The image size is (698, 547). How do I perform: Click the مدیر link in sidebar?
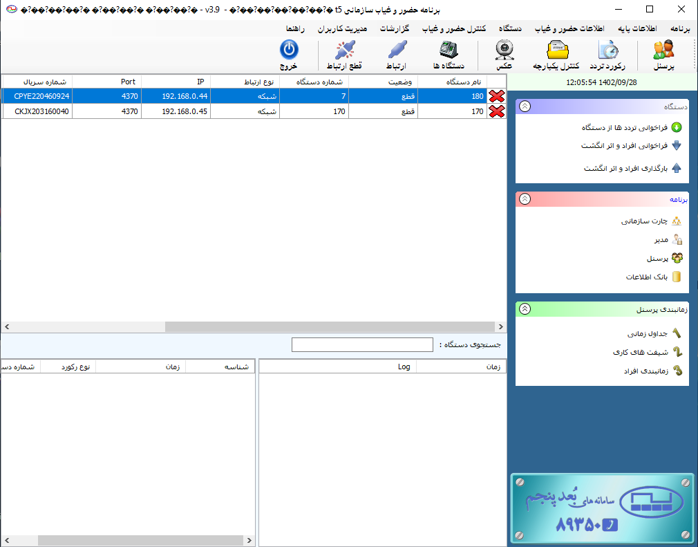(661, 240)
